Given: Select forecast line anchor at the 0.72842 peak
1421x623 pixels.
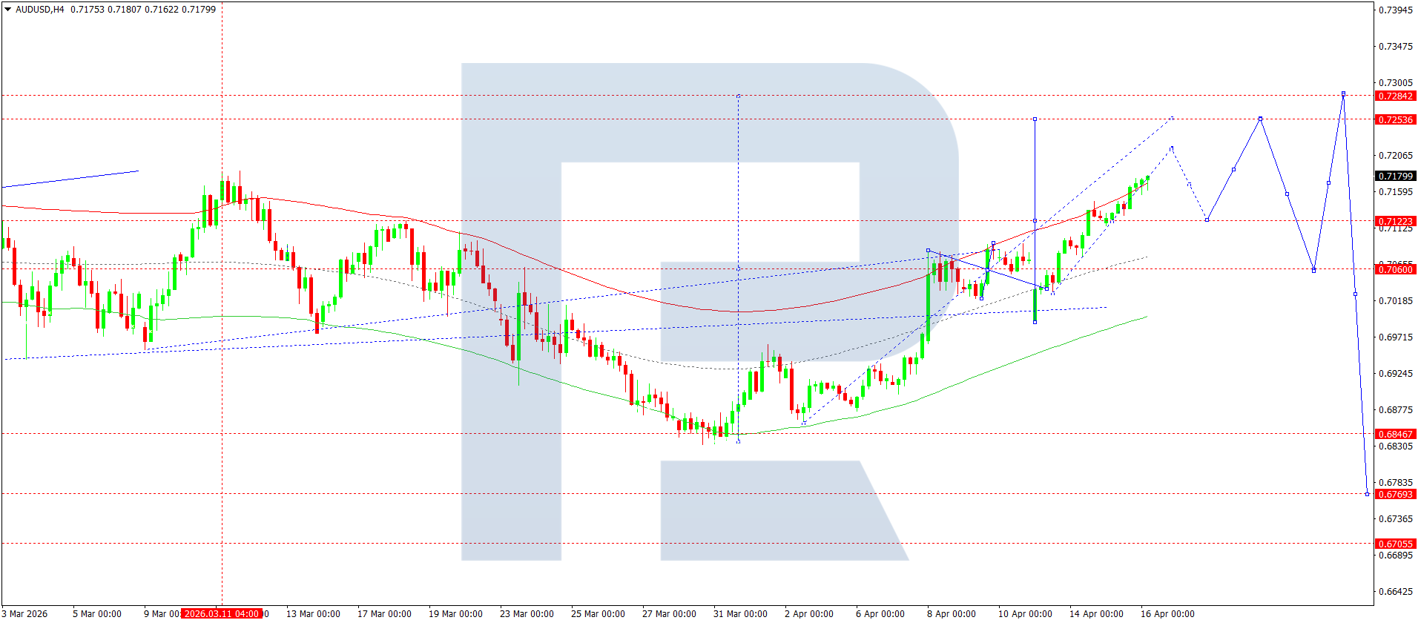Looking at the screenshot, I should click(1343, 94).
